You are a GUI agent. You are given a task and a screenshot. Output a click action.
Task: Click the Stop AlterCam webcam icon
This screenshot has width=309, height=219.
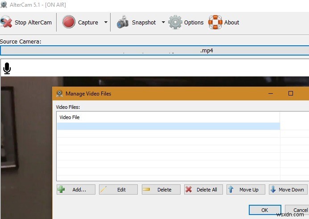point(6,22)
